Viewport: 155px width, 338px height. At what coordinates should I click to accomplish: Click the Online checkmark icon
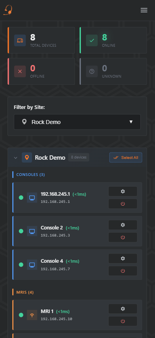[x=92, y=40]
